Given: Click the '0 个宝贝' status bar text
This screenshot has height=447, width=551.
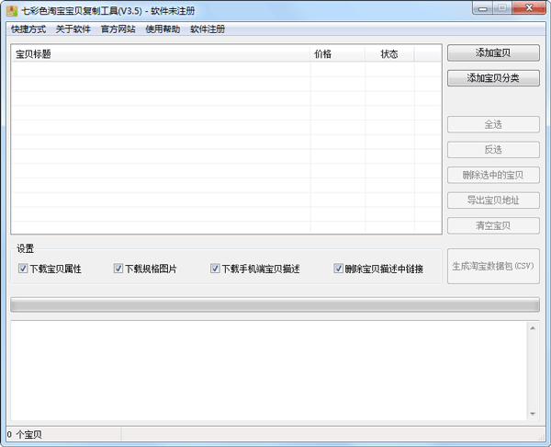Looking at the screenshot, I should (24, 435).
